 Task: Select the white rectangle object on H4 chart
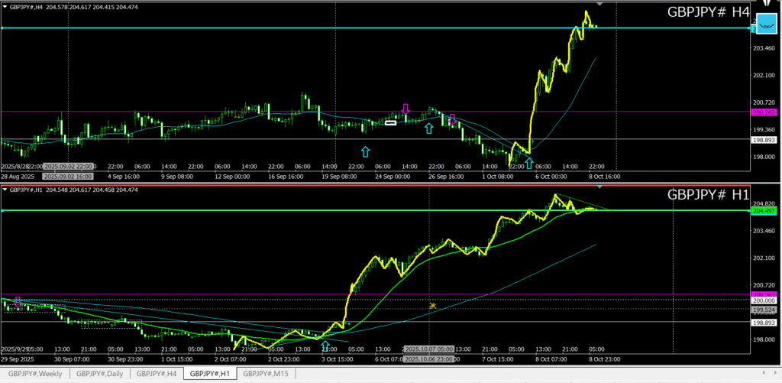click(x=390, y=122)
